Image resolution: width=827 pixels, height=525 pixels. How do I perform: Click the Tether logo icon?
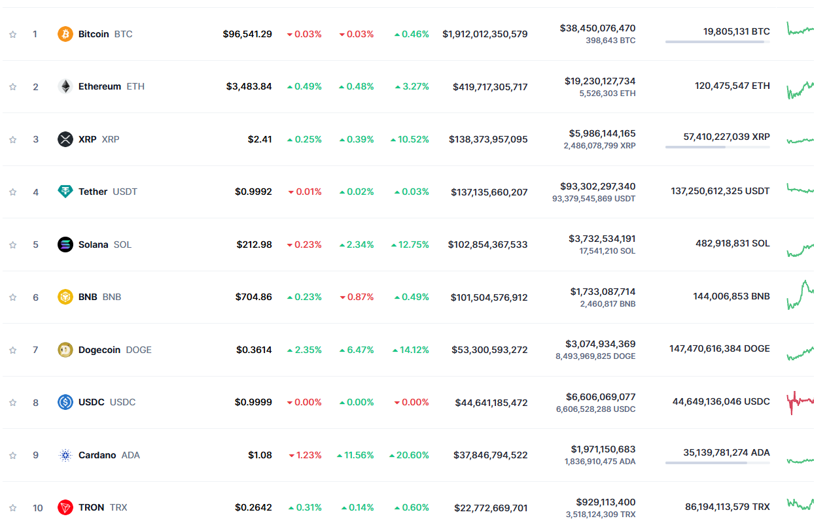(x=65, y=192)
